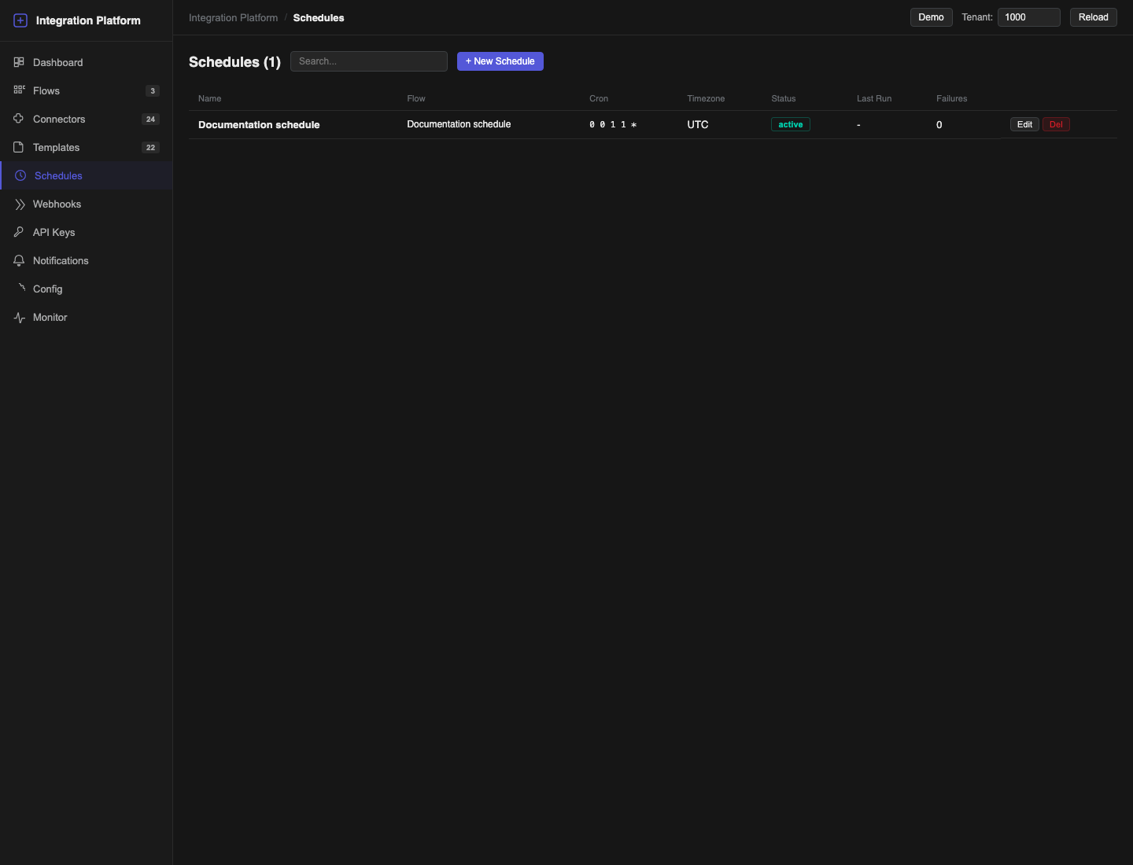Go to Flows in the sidebar

pyautogui.click(x=87, y=90)
